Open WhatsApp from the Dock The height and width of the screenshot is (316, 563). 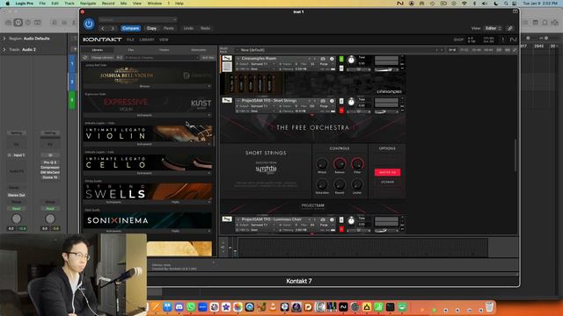(191, 307)
